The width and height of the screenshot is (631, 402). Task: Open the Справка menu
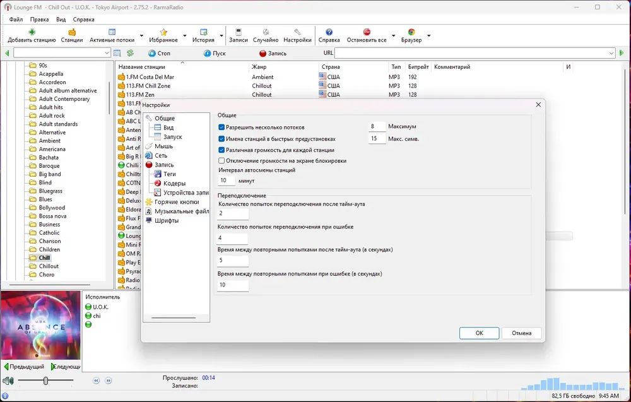coord(84,20)
